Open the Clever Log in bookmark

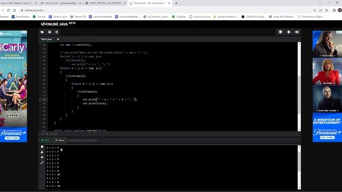(x=58, y=17)
